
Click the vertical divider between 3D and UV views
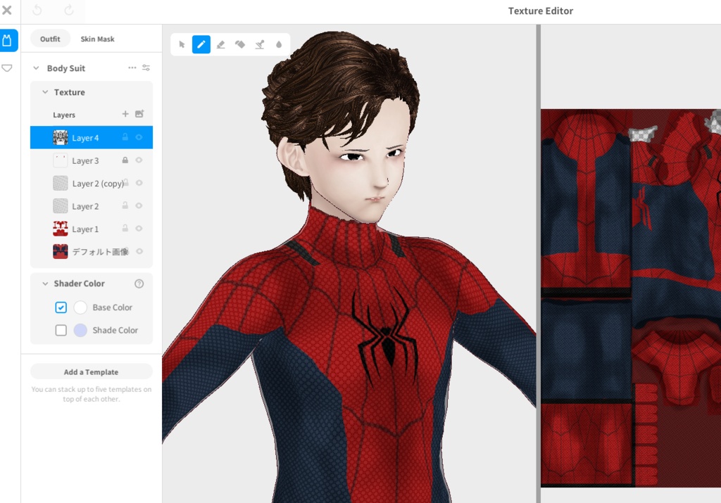[x=538, y=264]
